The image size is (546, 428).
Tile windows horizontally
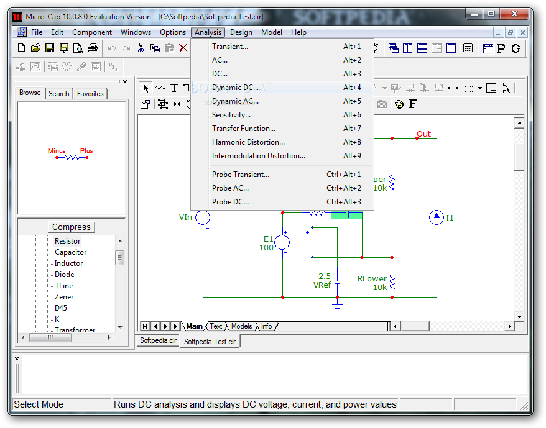point(422,48)
